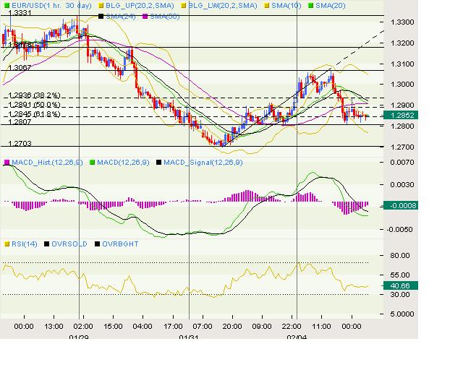Click the 1.2891 (50.0%) Fibonacci label

point(34,105)
